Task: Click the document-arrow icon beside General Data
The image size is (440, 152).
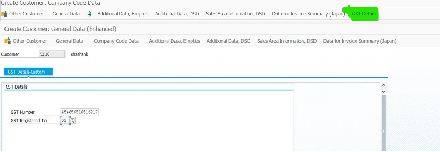Action: [x=89, y=14]
